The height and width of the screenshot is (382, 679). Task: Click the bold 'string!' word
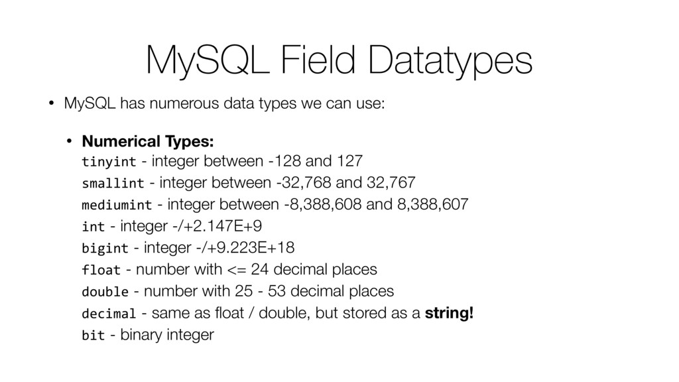tap(449, 313)
